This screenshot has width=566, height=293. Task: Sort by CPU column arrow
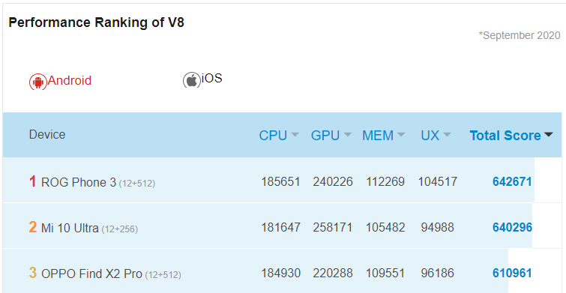[x=295, y=135]
